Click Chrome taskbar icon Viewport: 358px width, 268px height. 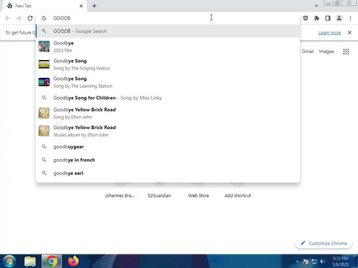(x=52, y=261)
